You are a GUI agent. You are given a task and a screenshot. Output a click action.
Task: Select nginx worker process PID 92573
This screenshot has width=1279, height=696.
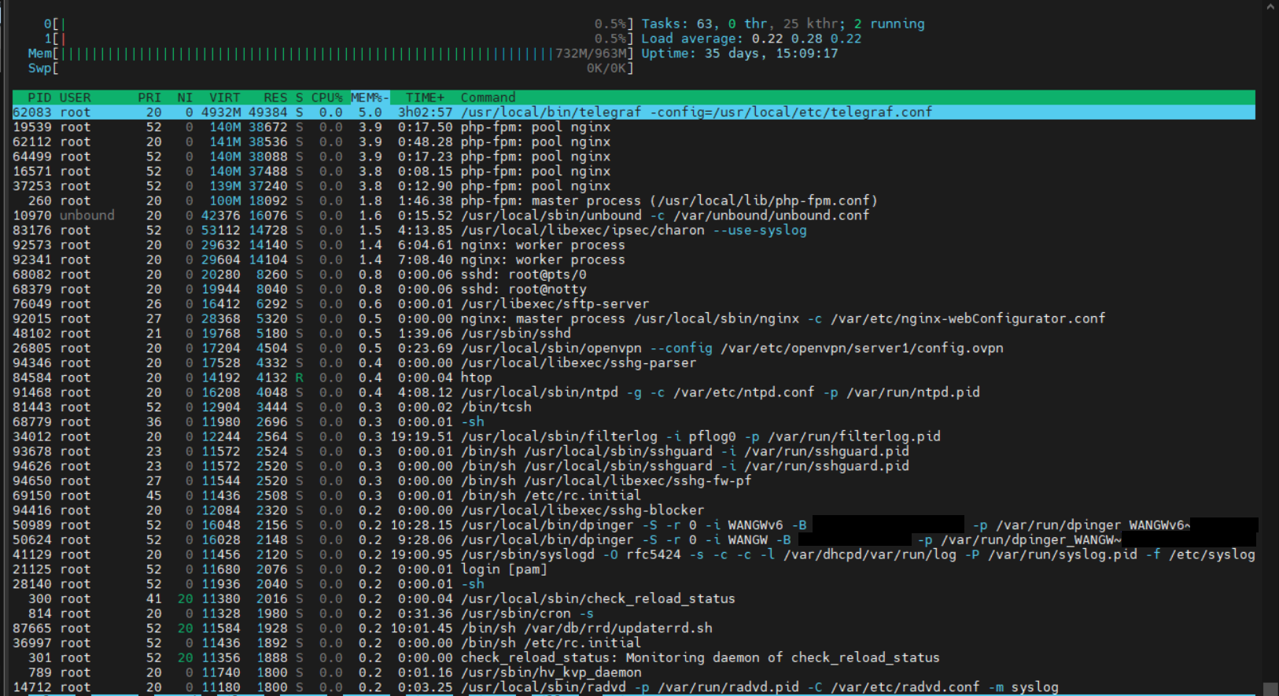coord(633,245)
